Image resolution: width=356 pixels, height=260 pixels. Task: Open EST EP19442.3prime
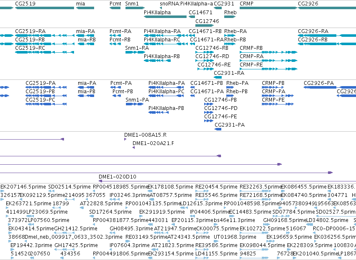coord(31,245)
